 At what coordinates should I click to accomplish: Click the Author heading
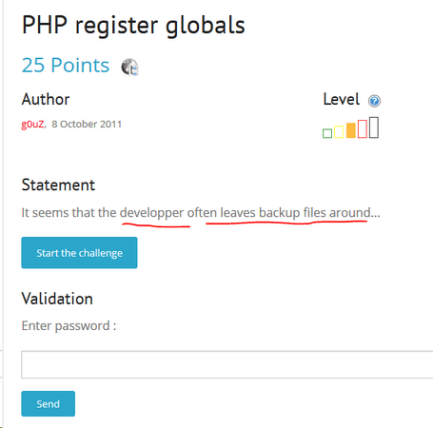[x=46, y=99]
